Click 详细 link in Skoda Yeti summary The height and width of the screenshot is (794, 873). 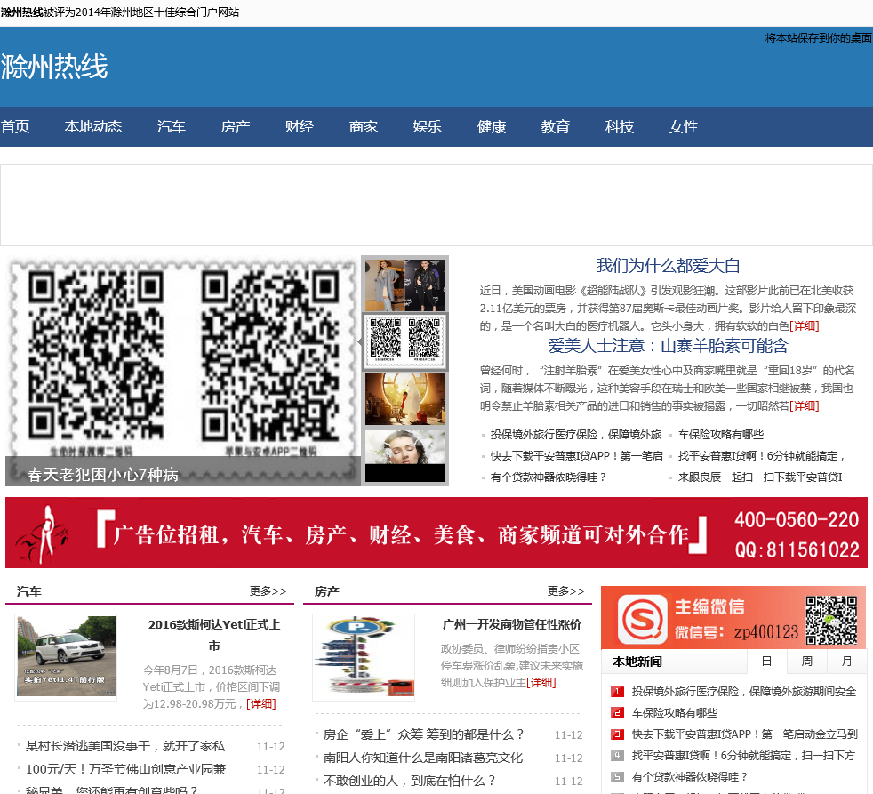coord(261,704)
